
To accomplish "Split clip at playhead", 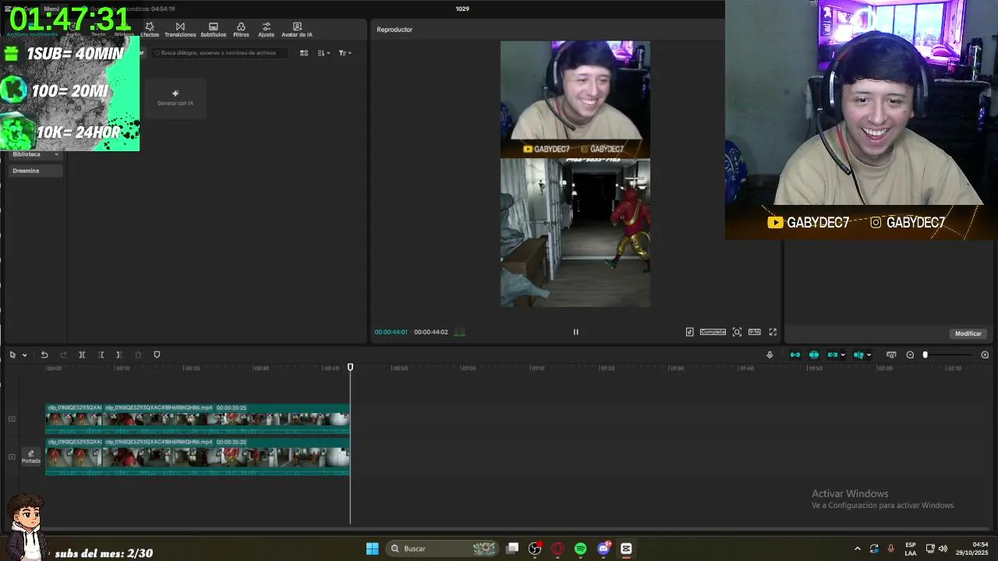I will pyautogui.click(x=82, y=355).
